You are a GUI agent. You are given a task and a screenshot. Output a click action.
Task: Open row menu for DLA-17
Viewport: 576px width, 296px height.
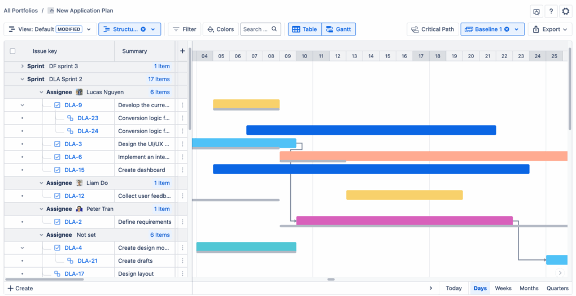pos(182,273)
